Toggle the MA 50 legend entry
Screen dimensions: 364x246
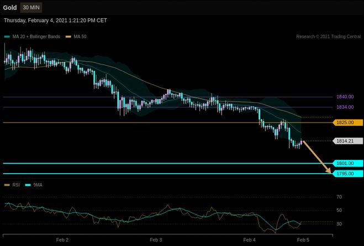pos(76,36)
